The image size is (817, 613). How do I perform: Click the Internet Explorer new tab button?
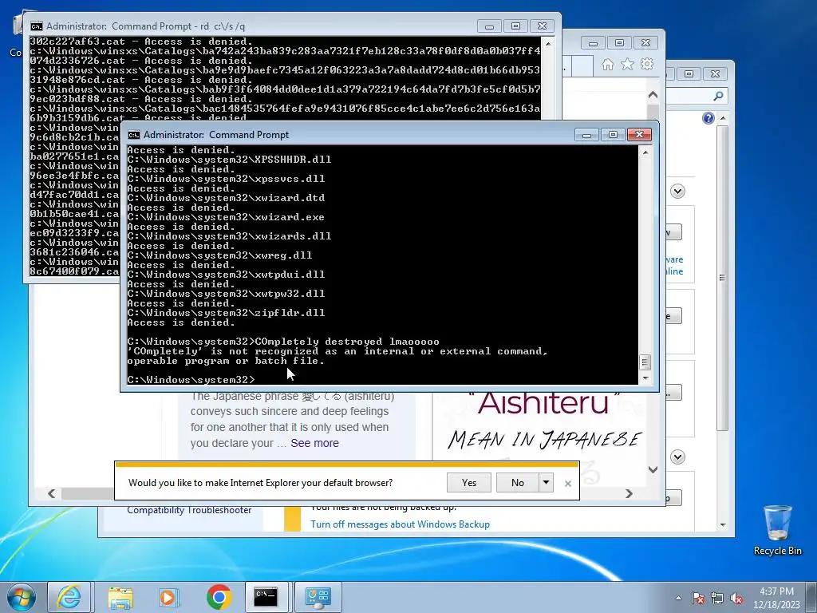pos(582,66)
